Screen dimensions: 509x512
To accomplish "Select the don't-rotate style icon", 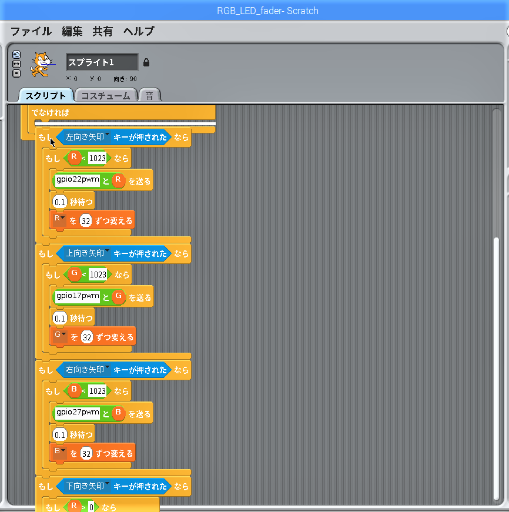I will (16, 73).
